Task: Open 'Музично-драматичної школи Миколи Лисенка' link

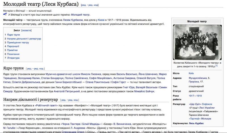Action: pyautogui.click(x=73, y=74)
